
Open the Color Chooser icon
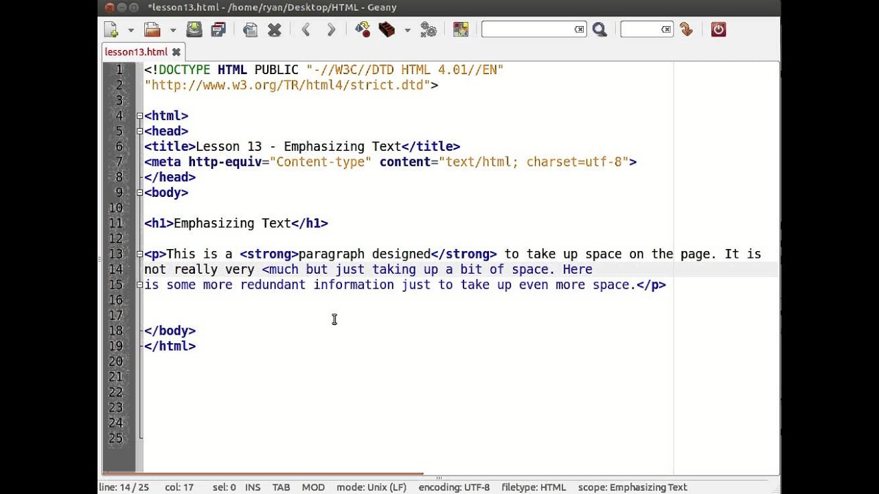tap(460, 30)
